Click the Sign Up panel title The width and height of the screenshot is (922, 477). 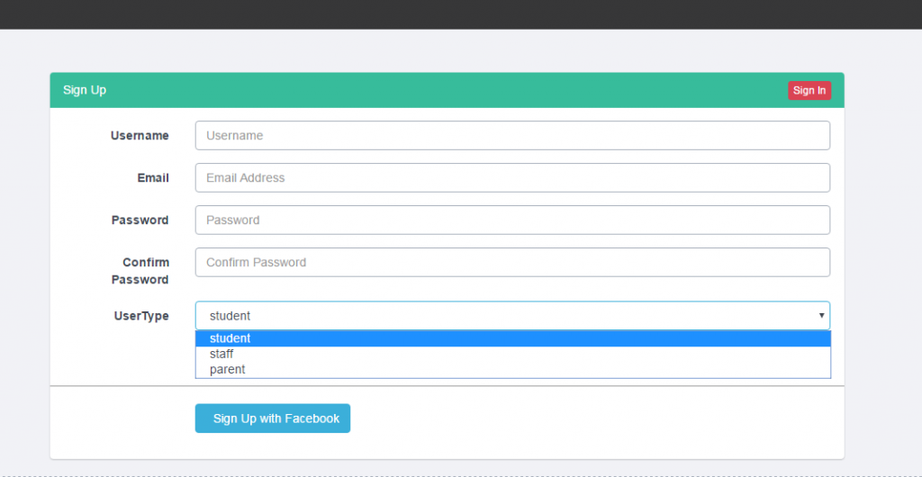coord(85,90)
